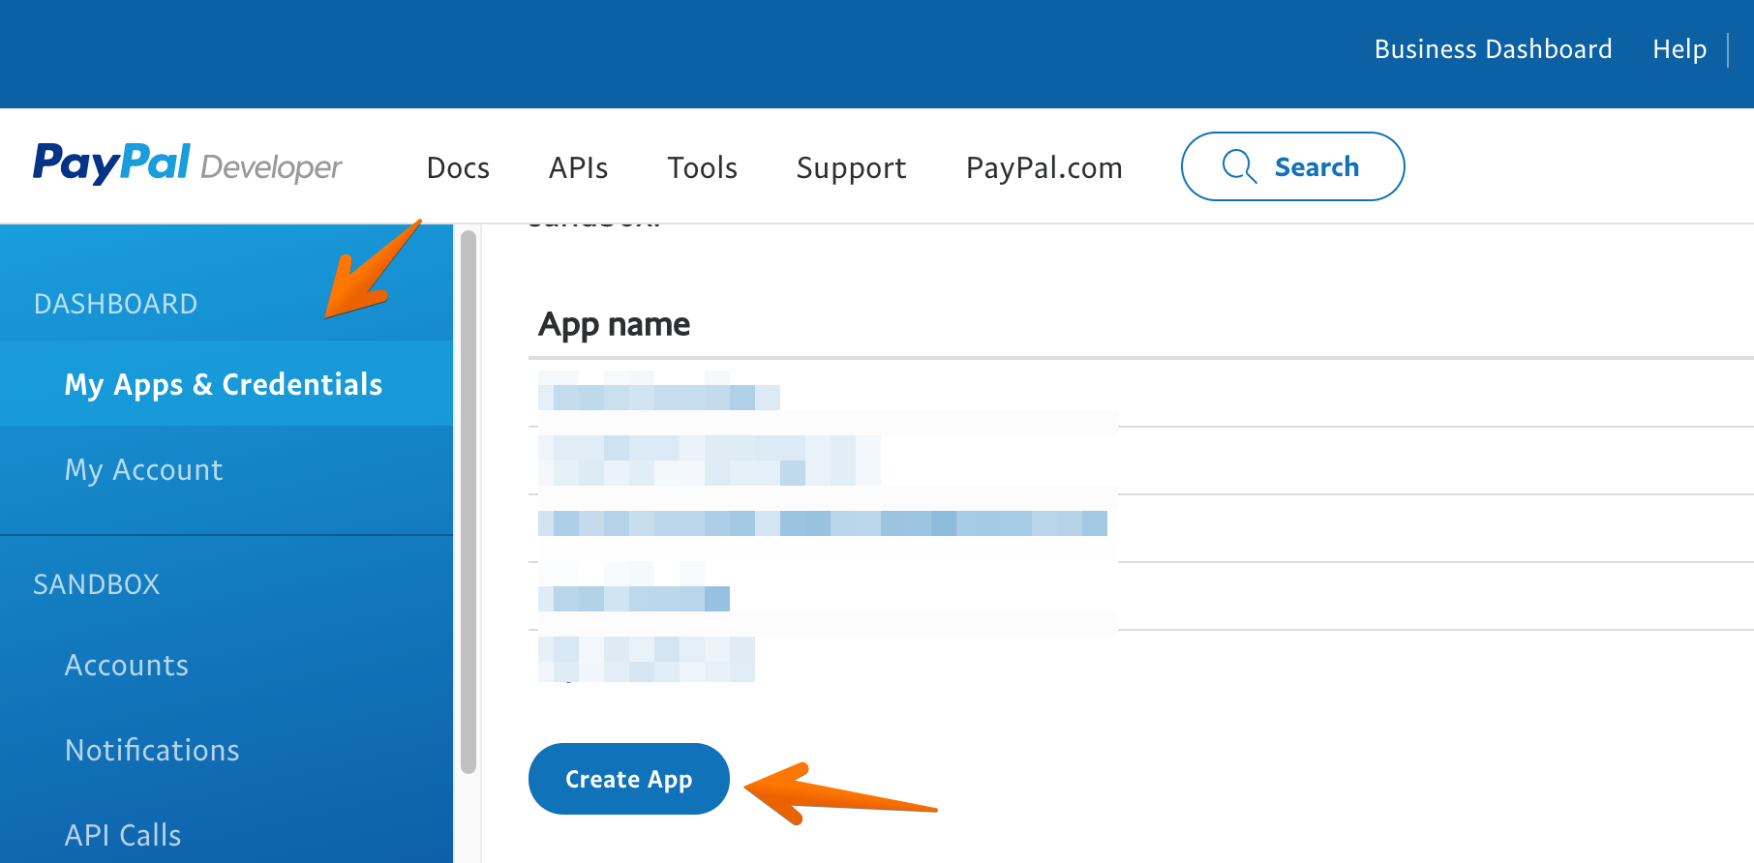Click the App name column header
This screenshot has width=1754, height=863.
click(614, 325)
